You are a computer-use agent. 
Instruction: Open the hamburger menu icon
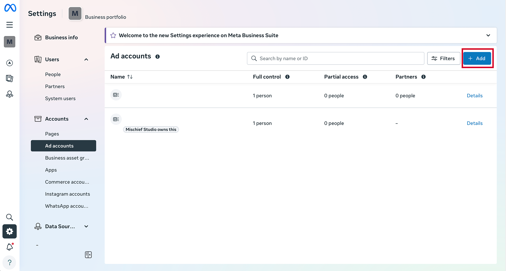pyautogui.click(x=10, y=25)
